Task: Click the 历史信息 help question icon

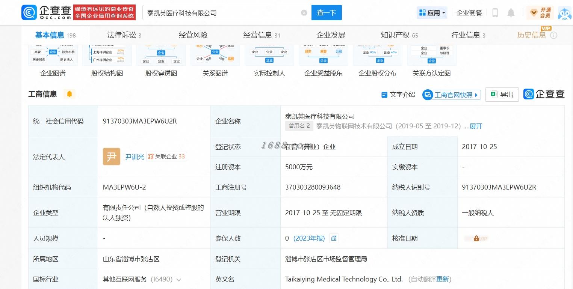Action: coord(553,35)
